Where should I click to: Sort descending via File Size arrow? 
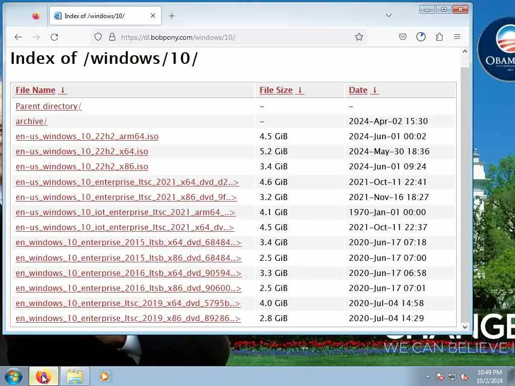click(x=300, y=90)
